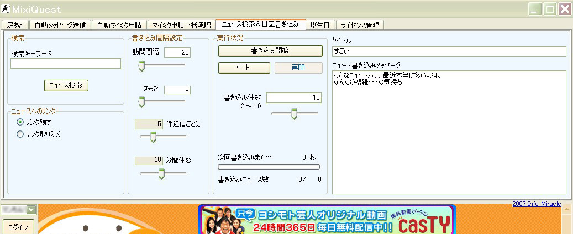Click the 件送信ごとに count field

(149, 124)
